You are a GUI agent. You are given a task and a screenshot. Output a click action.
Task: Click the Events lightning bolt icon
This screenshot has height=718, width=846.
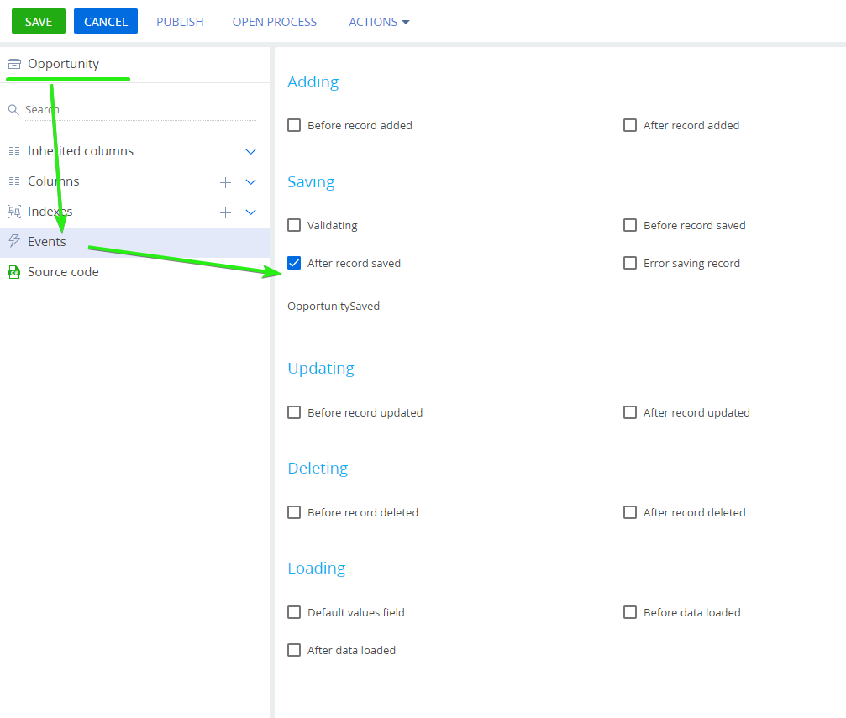pyautogui.click(x=13, y=242)
